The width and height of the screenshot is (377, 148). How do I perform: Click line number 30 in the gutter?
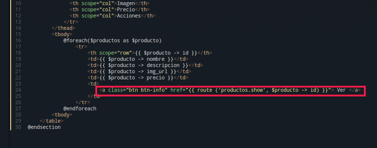coord(17,127)
